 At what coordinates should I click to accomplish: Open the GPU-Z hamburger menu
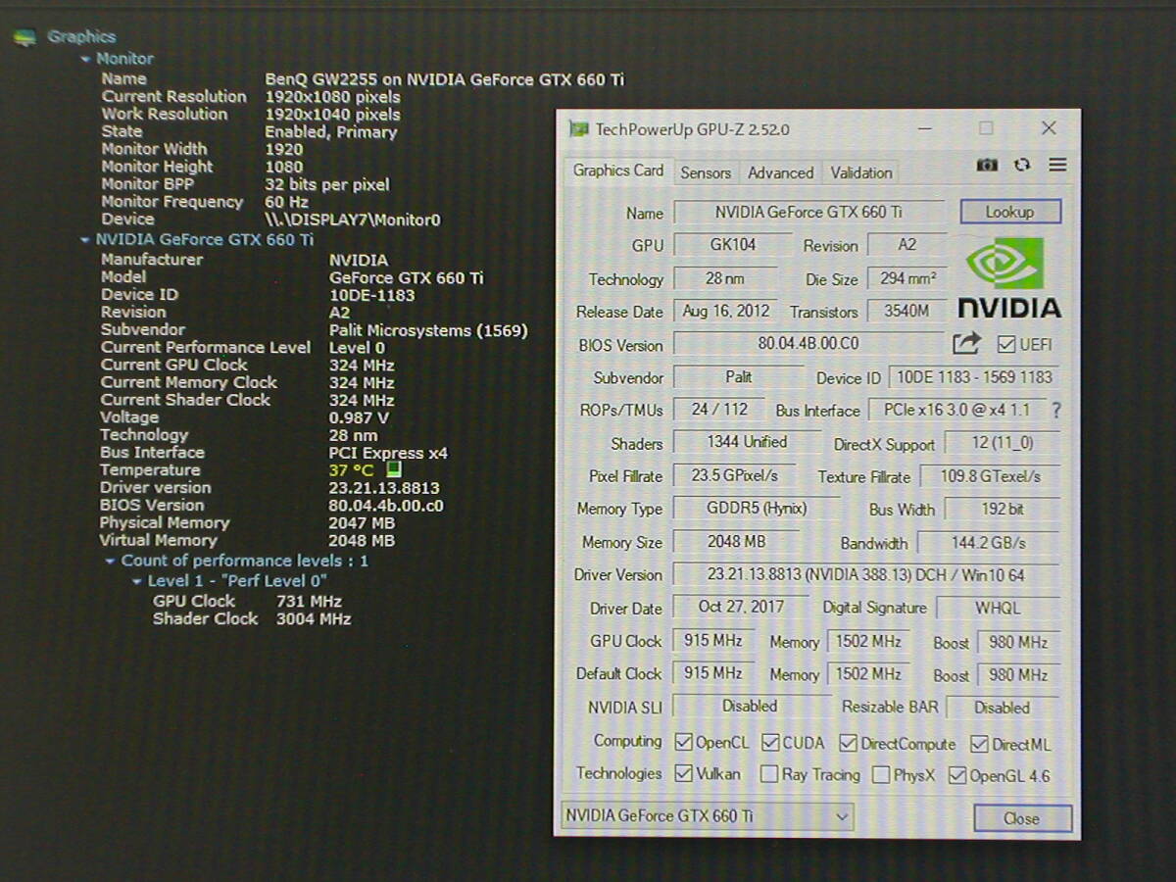pyautogui.click(x=1057, y=166)
